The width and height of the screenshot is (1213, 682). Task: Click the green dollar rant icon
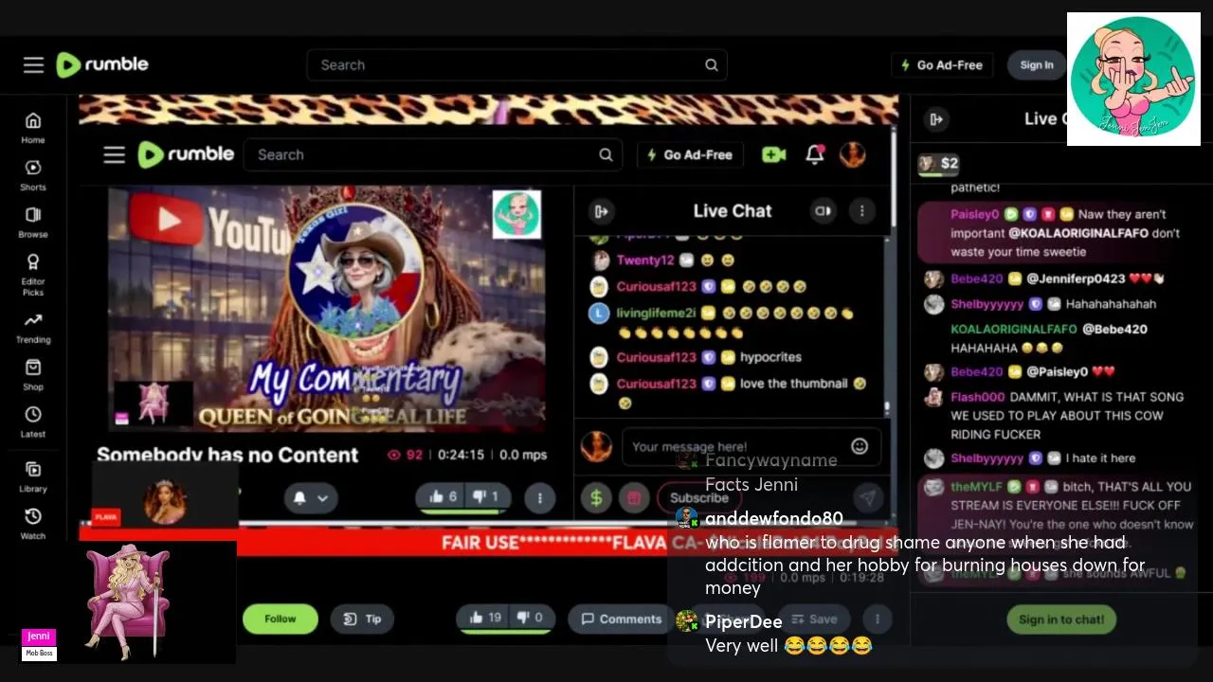click(x=596, y=497)
